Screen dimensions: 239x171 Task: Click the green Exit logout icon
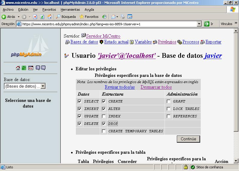coord(24,68)
